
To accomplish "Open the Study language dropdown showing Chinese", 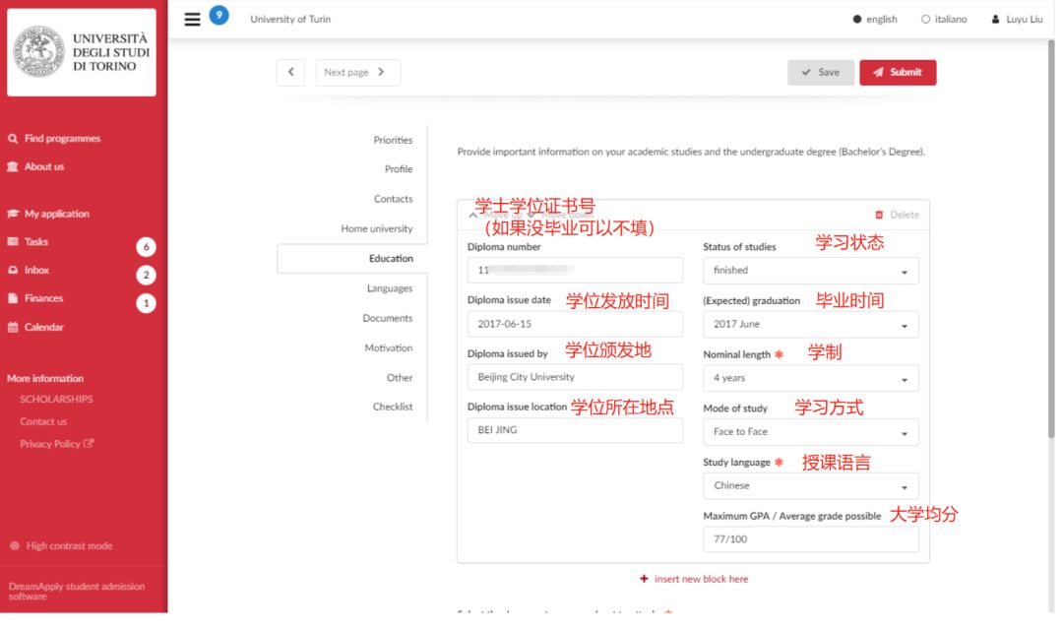I will pyautogui.click(x=811, y=486).
